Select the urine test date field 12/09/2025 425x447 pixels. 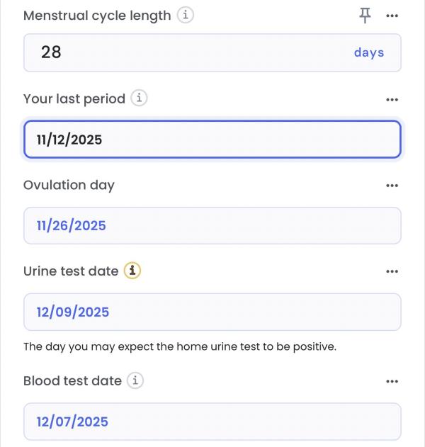pyautogui.click(x=212, y=312)
